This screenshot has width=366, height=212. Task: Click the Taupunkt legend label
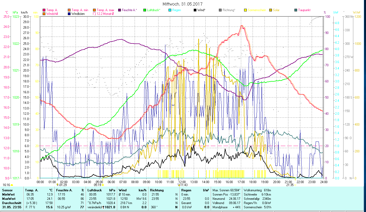point(304,10)
